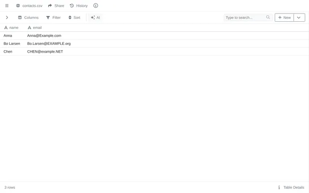This screenshot has height=193, width=309.
Task: Click the Sort arrows icon
Action: (70, 17)
